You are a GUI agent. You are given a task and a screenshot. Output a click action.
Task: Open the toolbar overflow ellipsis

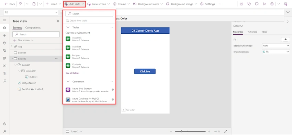tap(220, 4)
